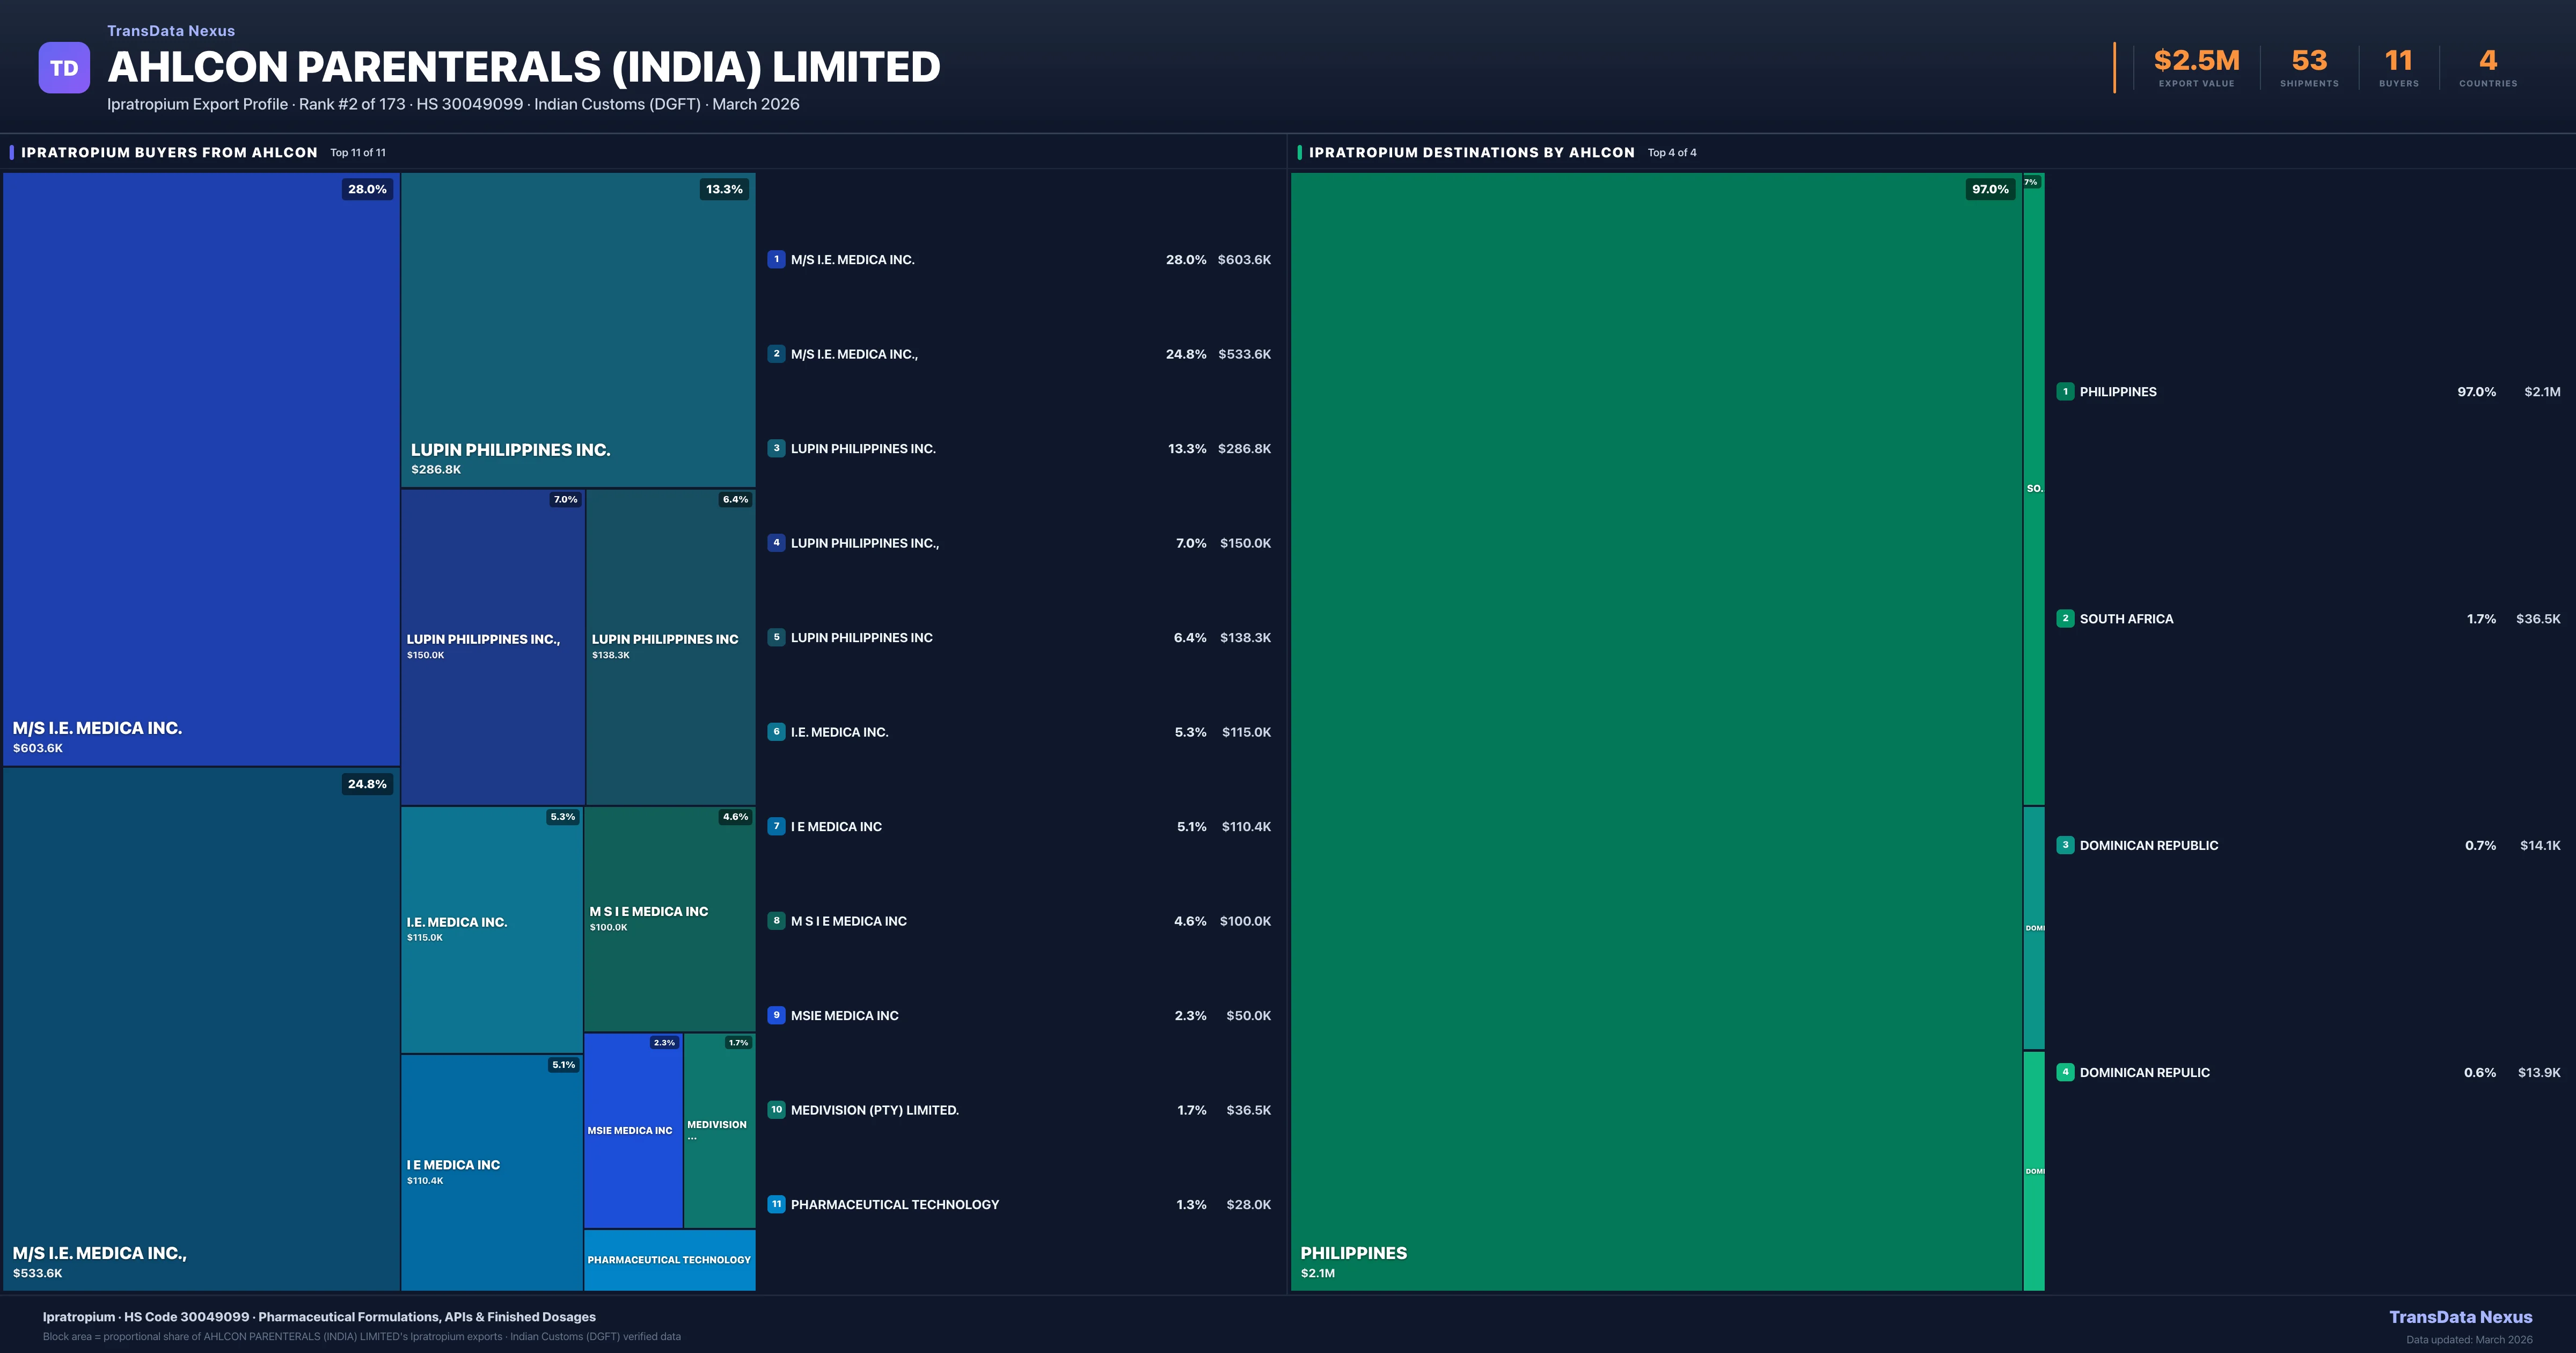This screenshot has width=2576, height=1353.
Task: Select the LUPIN PHILIPPINES INC. $286.8K treemap block
Action: tap(577, 330)
